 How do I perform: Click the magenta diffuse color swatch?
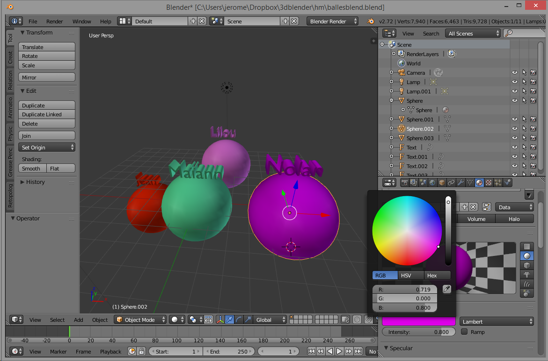[418, 322]
